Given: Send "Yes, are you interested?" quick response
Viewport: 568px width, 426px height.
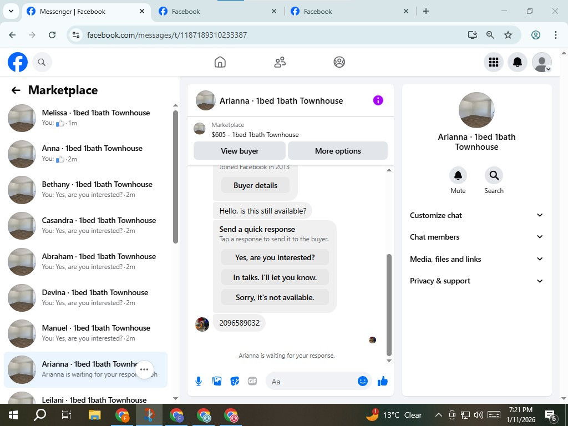Looking at the screenshot, I should click(x=275, y=257).
